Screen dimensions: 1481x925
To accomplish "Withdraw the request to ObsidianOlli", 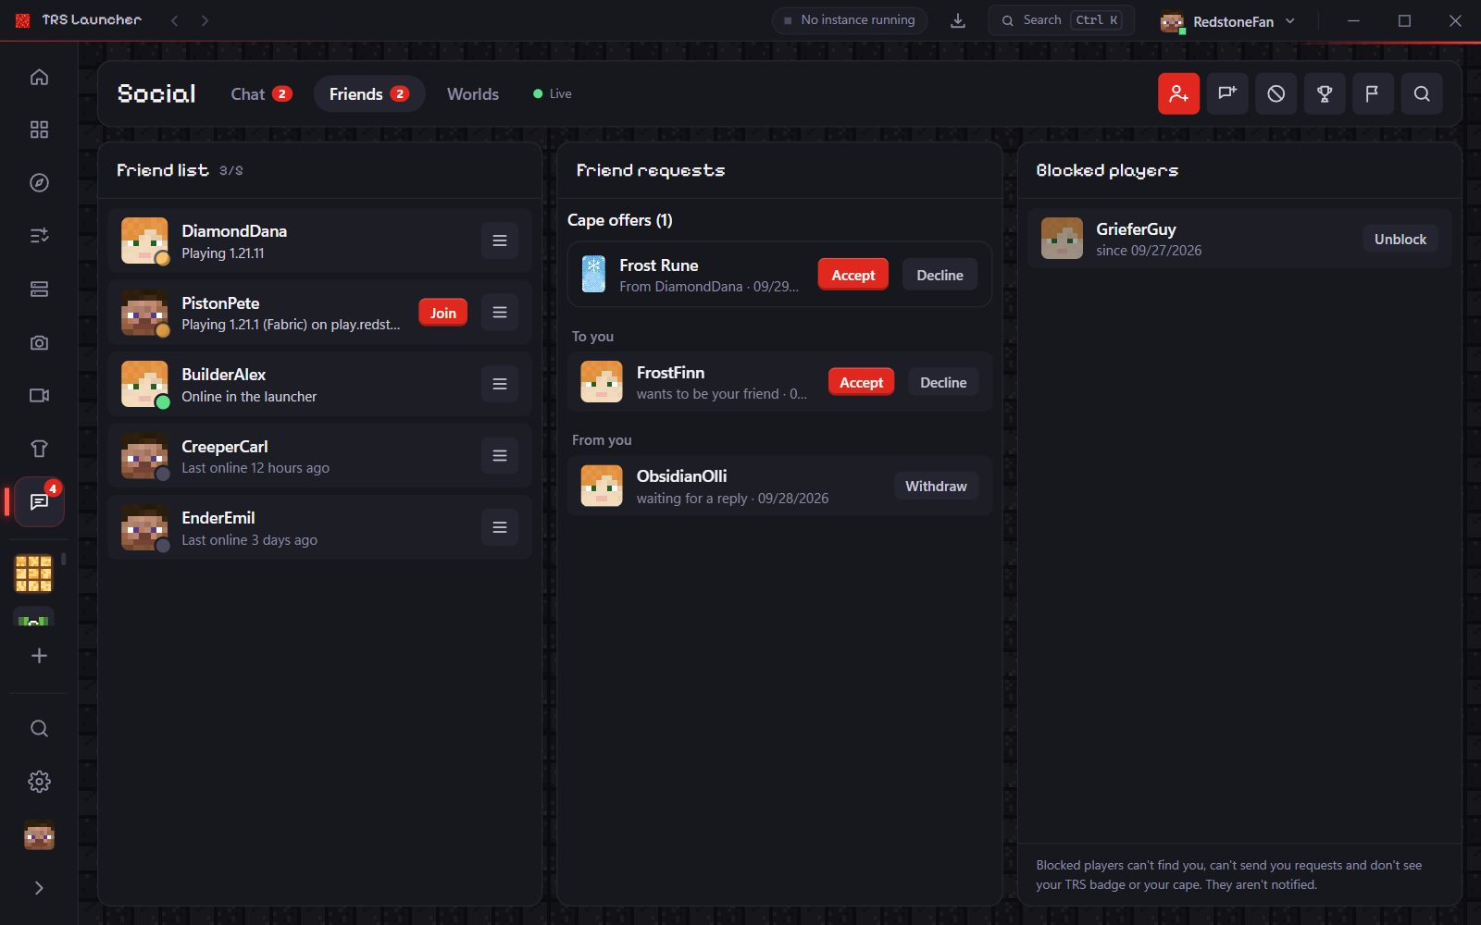I will [936, 486].
